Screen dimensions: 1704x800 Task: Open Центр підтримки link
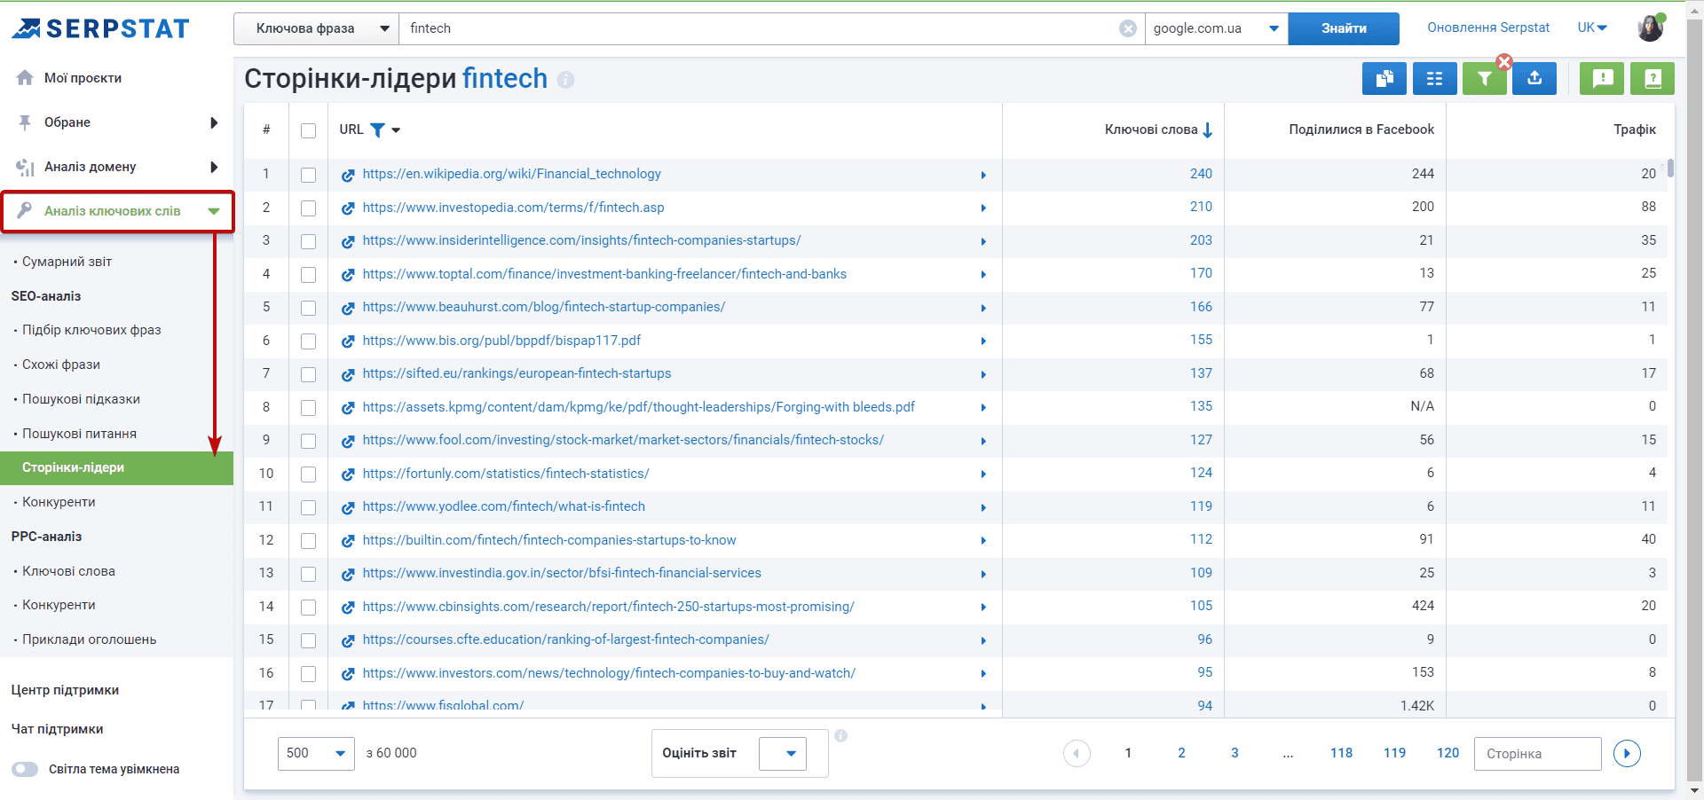pyautogui.click(x=65, y=690)
